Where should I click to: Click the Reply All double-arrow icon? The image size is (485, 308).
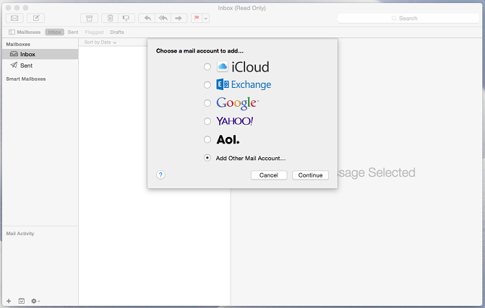(163, 18)
